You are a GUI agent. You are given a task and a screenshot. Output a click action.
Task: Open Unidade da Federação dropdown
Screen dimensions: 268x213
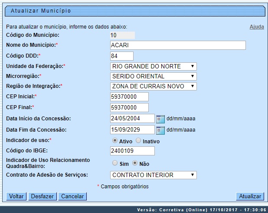tap(154, 66)
